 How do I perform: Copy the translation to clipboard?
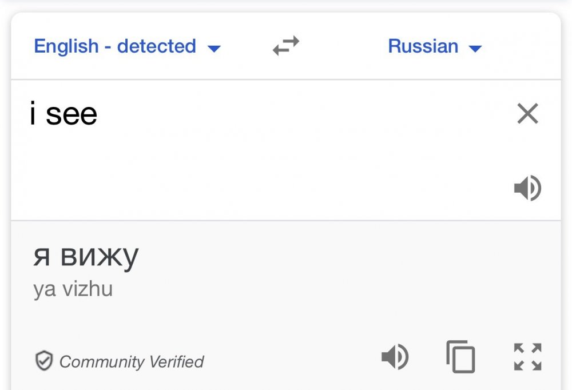point(460,357)
